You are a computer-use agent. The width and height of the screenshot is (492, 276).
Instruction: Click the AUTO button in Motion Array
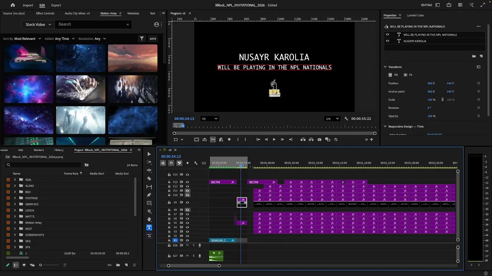click(153, 39)
